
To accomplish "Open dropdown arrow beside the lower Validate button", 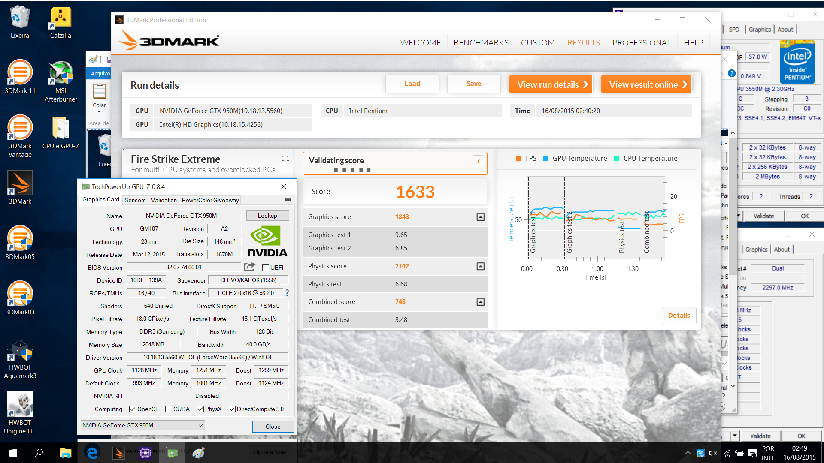I will (734, 436).
